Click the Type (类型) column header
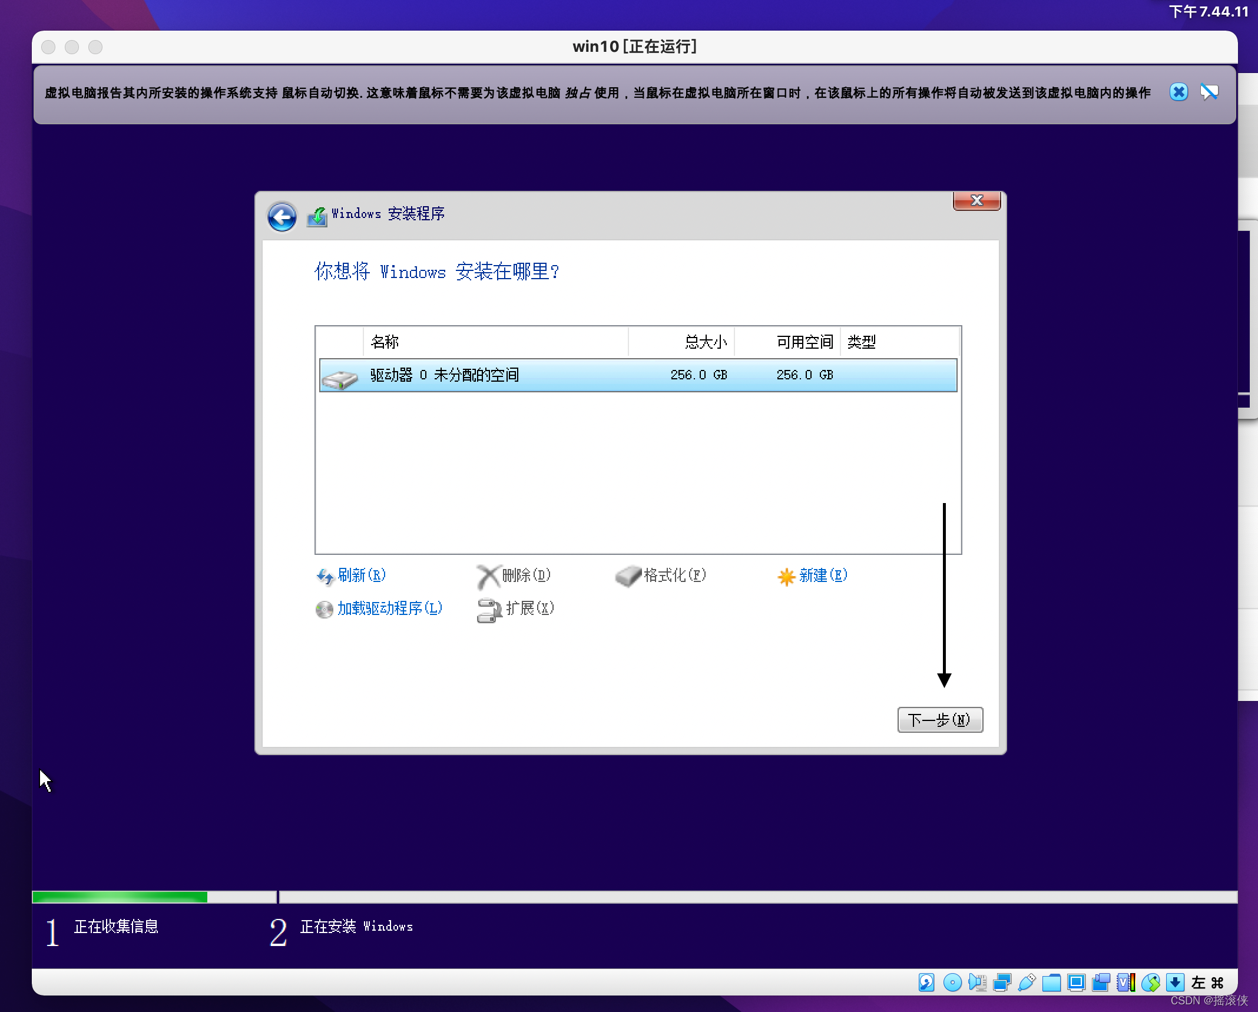The image size is (1258, 1012). [x=900, y=342]
